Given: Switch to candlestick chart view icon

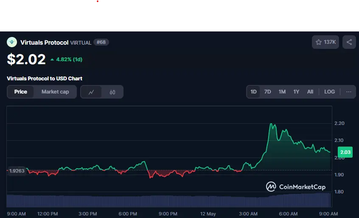Looking at the screenshot, I should pos(112,92).
